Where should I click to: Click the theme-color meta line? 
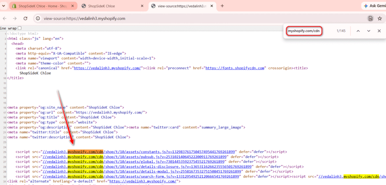[53, 64]
